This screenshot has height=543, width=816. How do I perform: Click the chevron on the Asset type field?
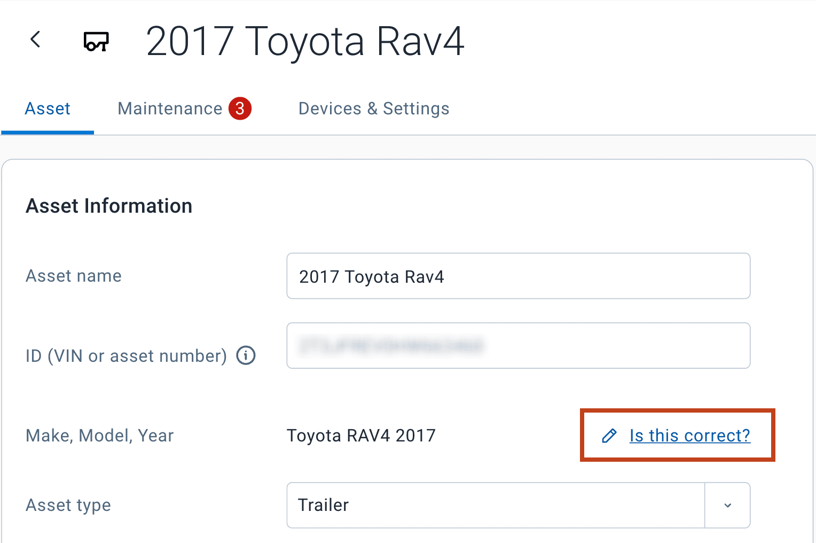[x=727, y=505]
